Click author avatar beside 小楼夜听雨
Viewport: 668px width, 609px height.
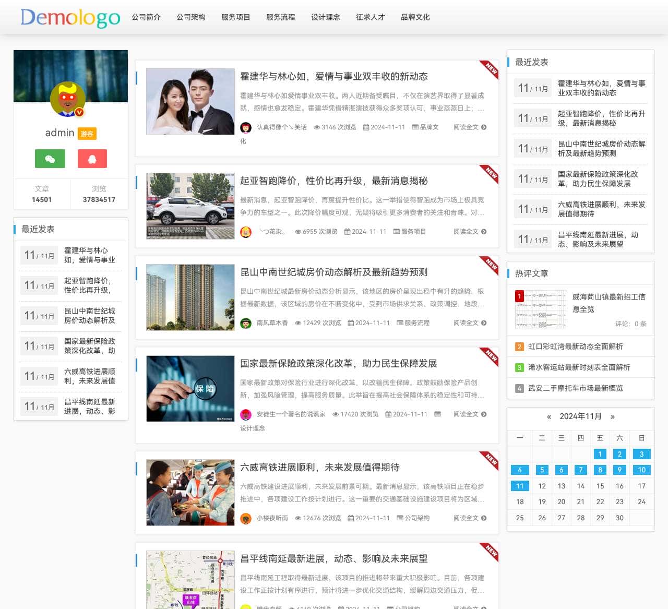pyautogui.click(x=246, y=518)
